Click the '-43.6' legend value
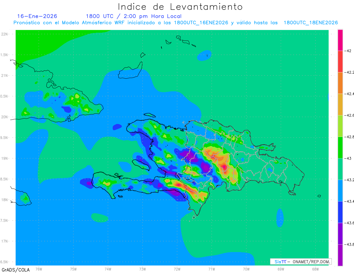The image size is (354, 273). [350, 223]
